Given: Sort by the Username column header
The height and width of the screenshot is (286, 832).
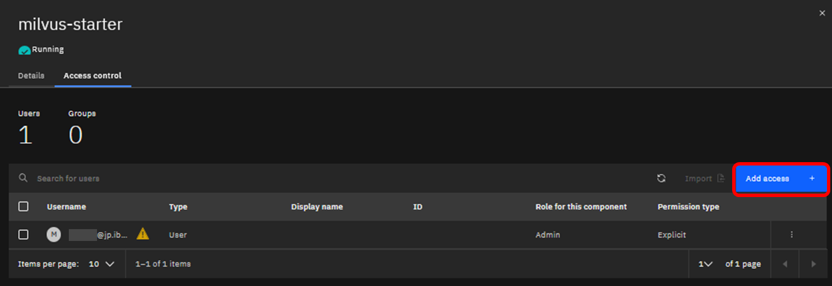Looking at the screenshot, I should tap(67, 207).
